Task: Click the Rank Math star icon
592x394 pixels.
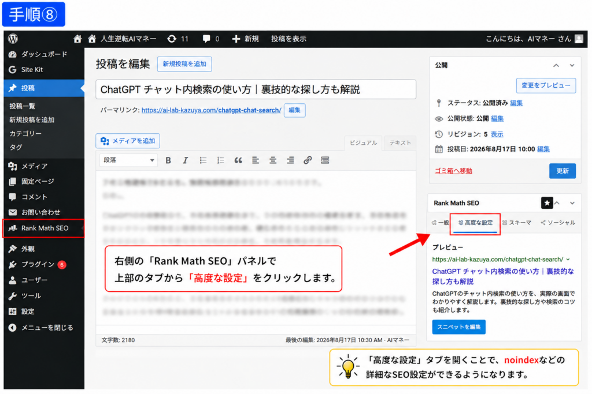Action: click(x=547, y=203)
